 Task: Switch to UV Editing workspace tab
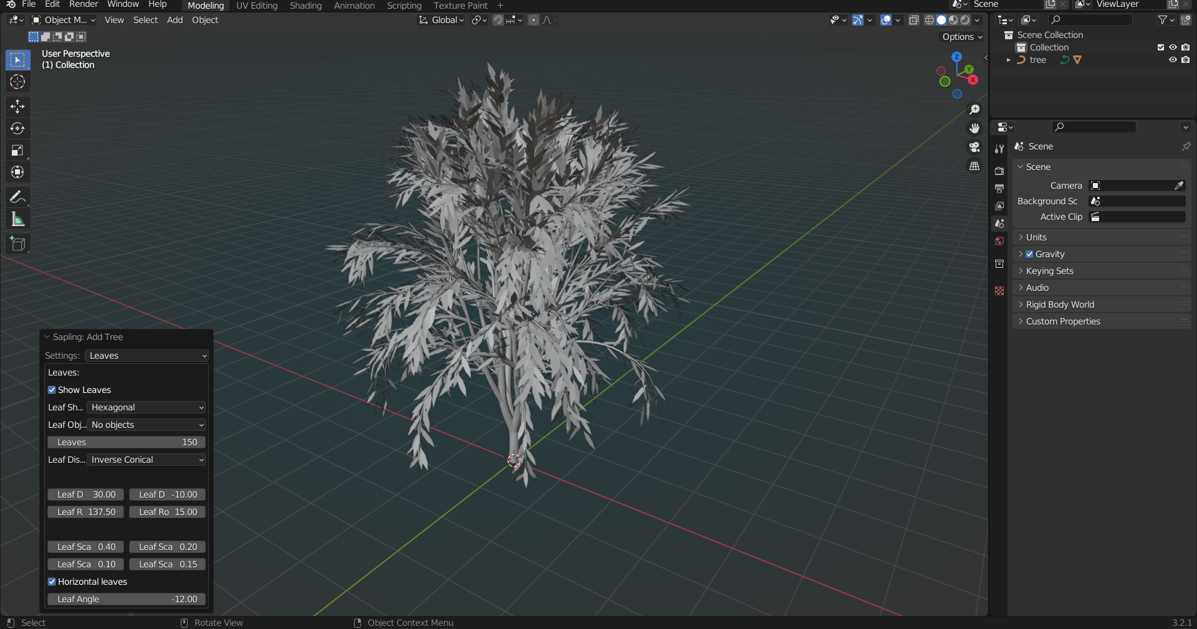[x=257, y=6]
